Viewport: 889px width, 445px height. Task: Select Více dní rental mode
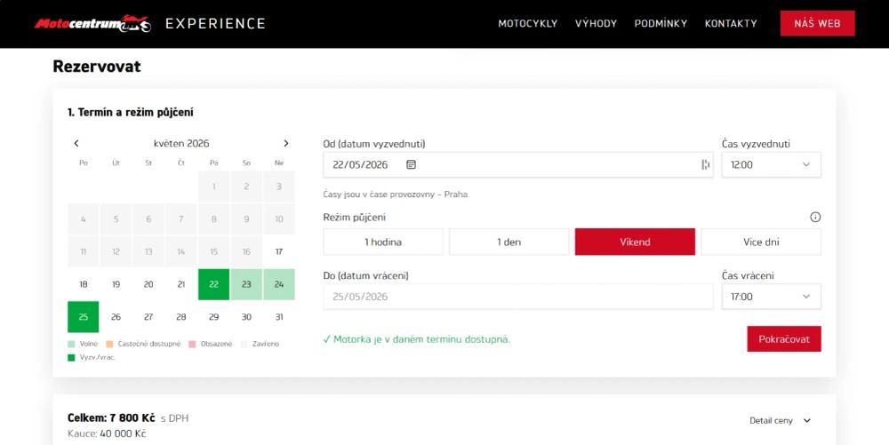[x=761, y=242]
